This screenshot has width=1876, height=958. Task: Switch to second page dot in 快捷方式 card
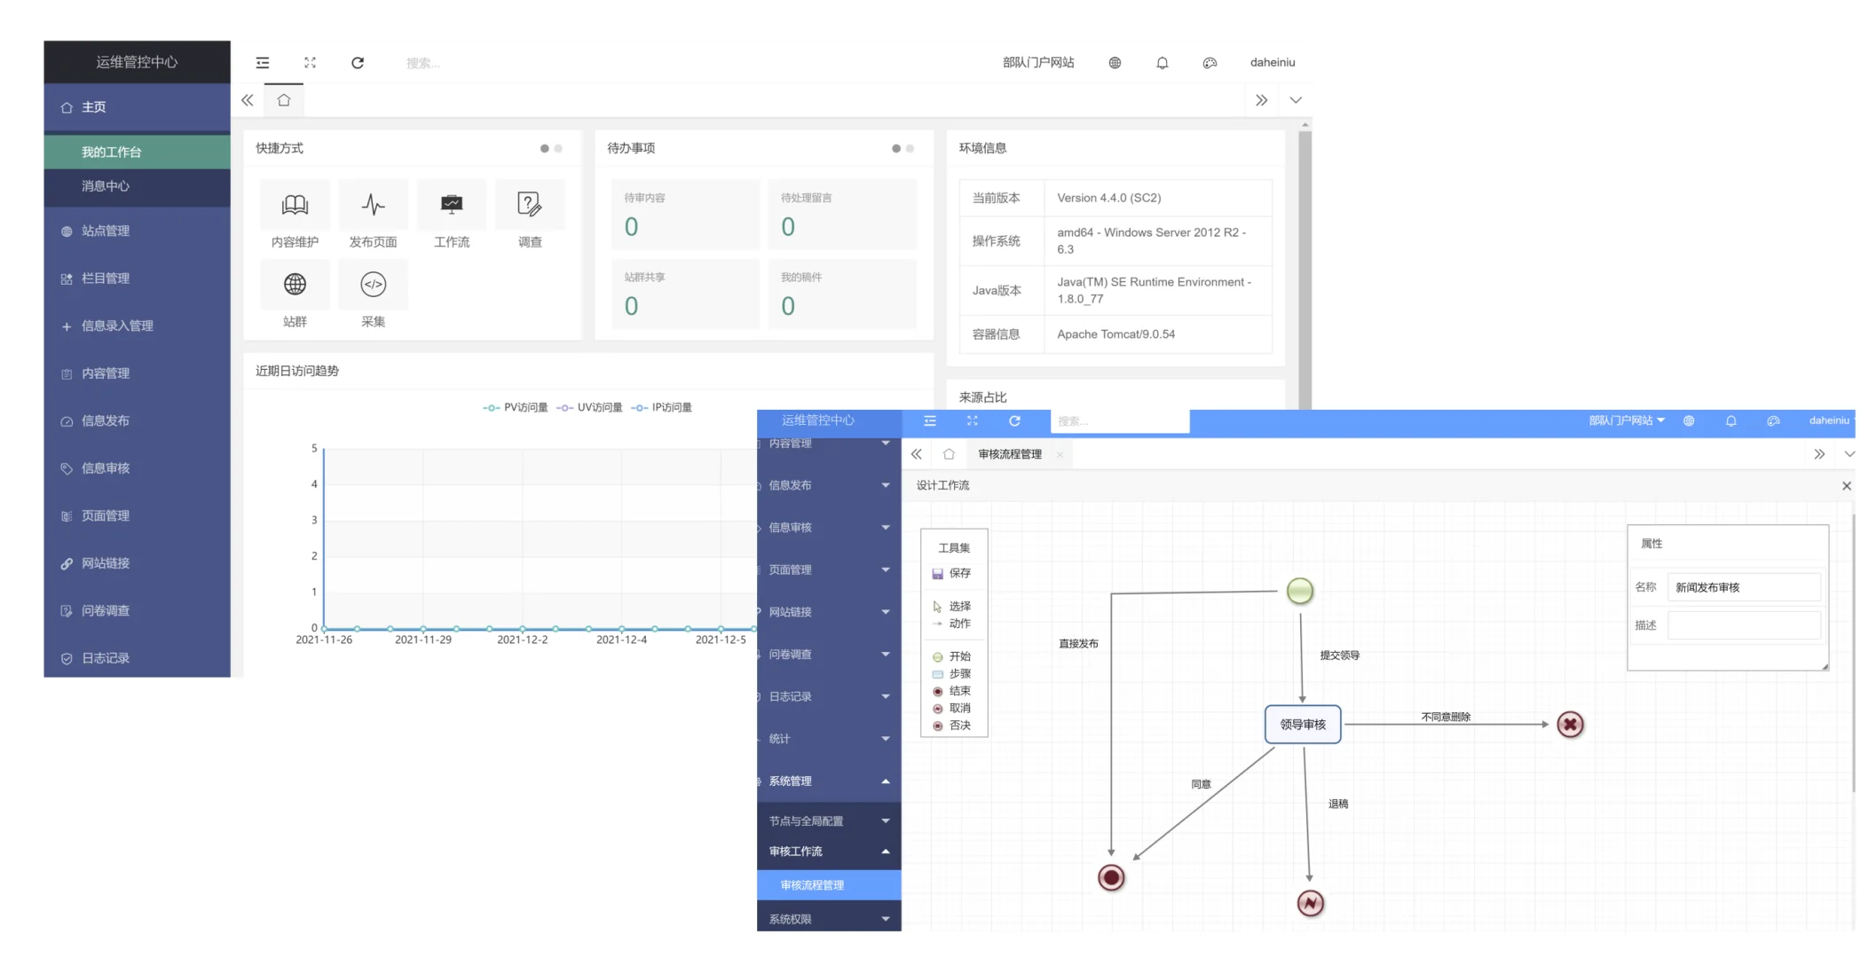(558, 148)
